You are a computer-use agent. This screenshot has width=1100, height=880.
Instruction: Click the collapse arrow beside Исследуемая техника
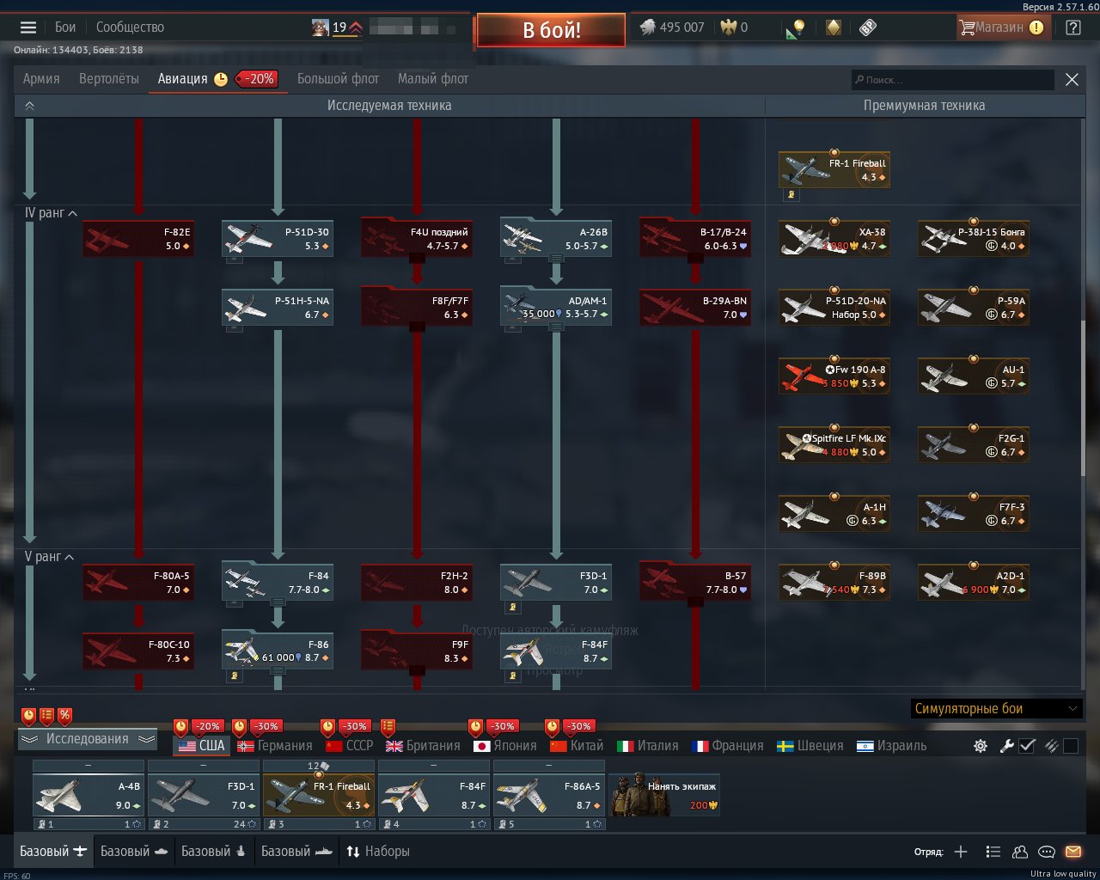(x=29, y=106)
